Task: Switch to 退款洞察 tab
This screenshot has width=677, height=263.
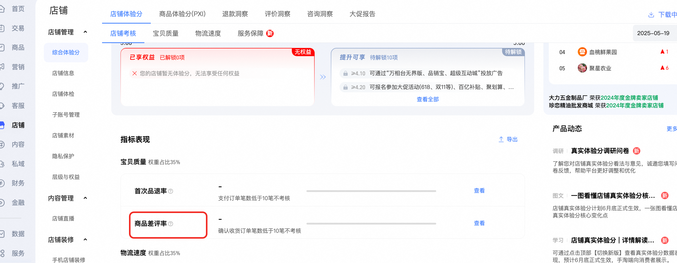Action: (x=235, y=14)
